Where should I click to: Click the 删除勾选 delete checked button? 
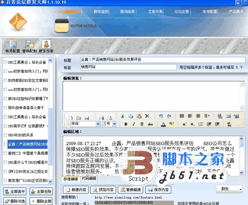point(15,201)
